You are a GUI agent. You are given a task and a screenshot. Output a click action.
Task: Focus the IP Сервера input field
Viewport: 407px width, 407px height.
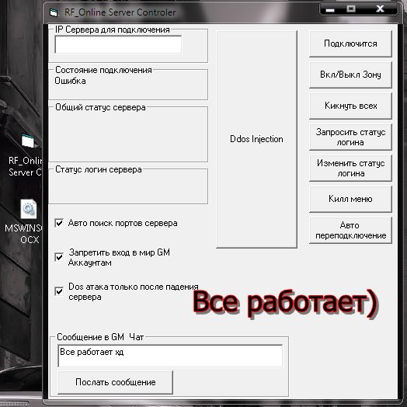pos(118,44)
